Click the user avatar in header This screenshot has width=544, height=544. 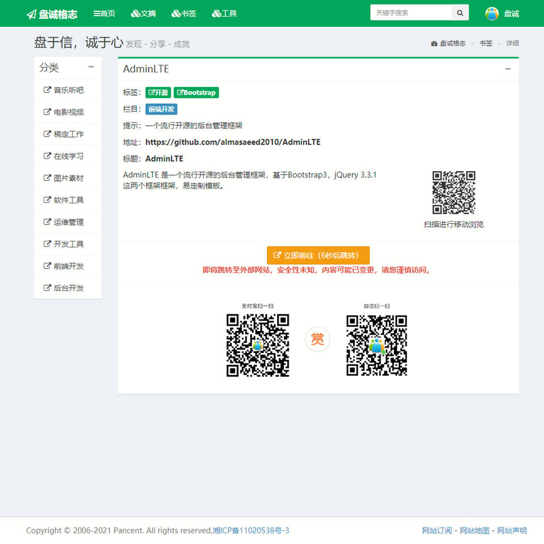click(x=492, y=14)
